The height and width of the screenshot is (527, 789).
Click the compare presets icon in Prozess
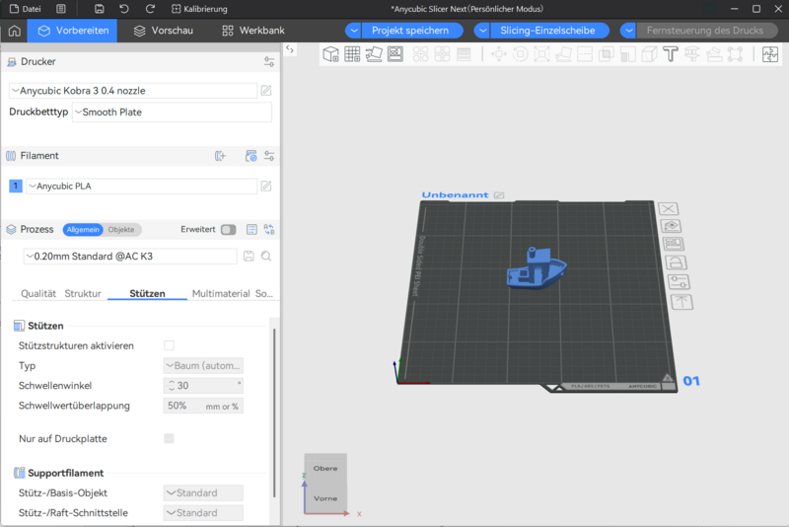pyautogui.click(x=269, y=230)
